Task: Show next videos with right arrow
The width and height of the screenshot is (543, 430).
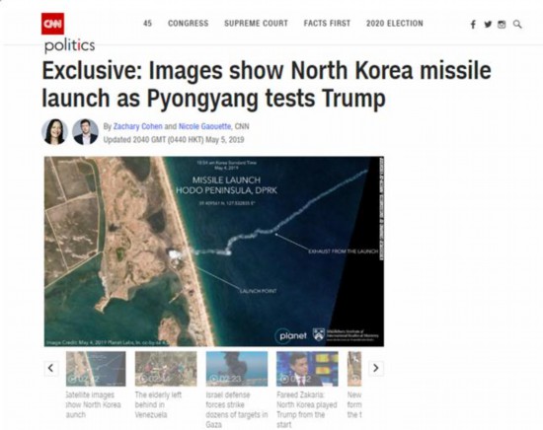Action: click(x=376, y=368)
